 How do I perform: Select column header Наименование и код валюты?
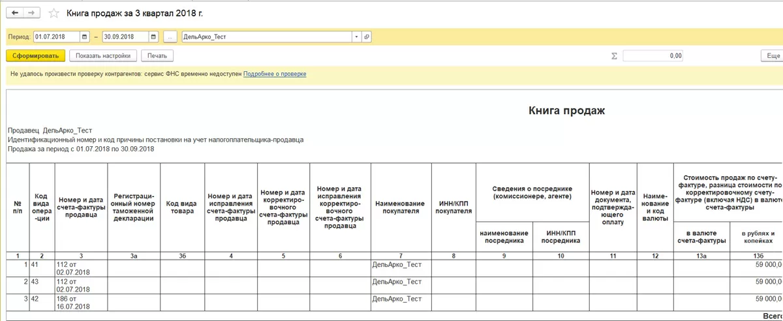pos(655,207)
